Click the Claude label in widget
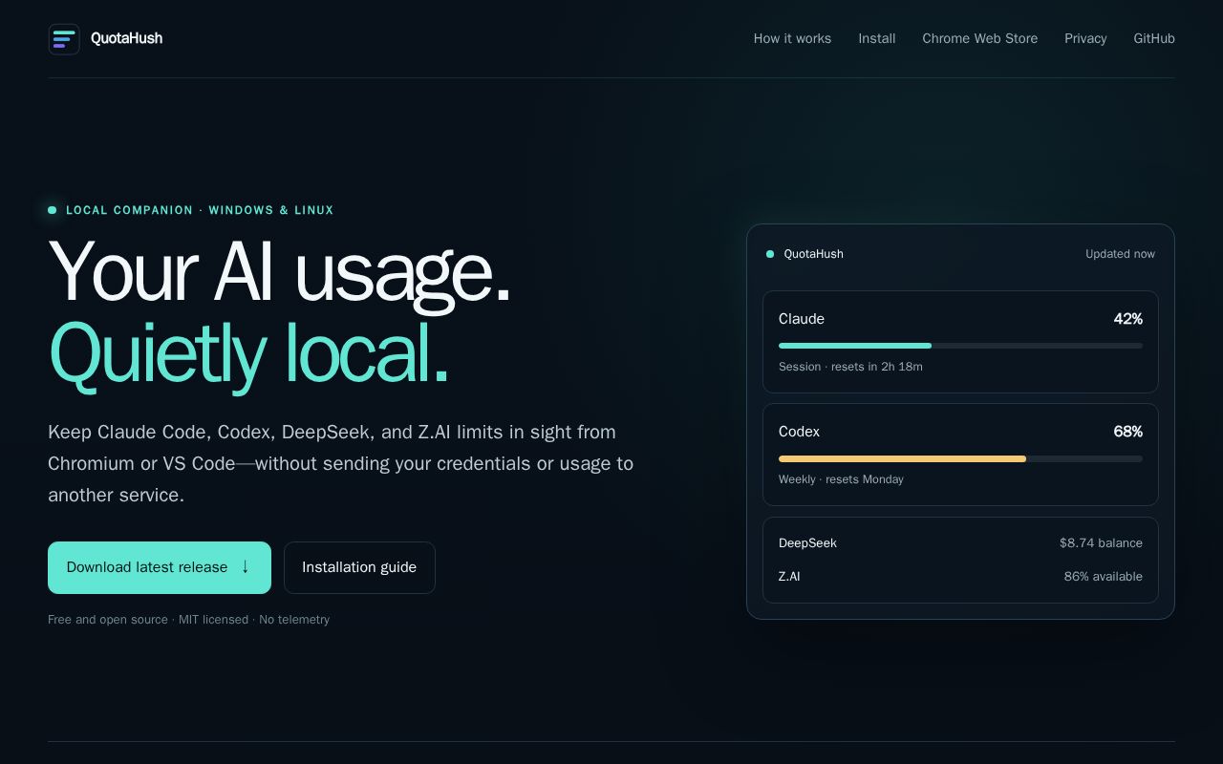Image resolution: width=1223 pixels, height=764 pixels. click(x=802, y=319)
